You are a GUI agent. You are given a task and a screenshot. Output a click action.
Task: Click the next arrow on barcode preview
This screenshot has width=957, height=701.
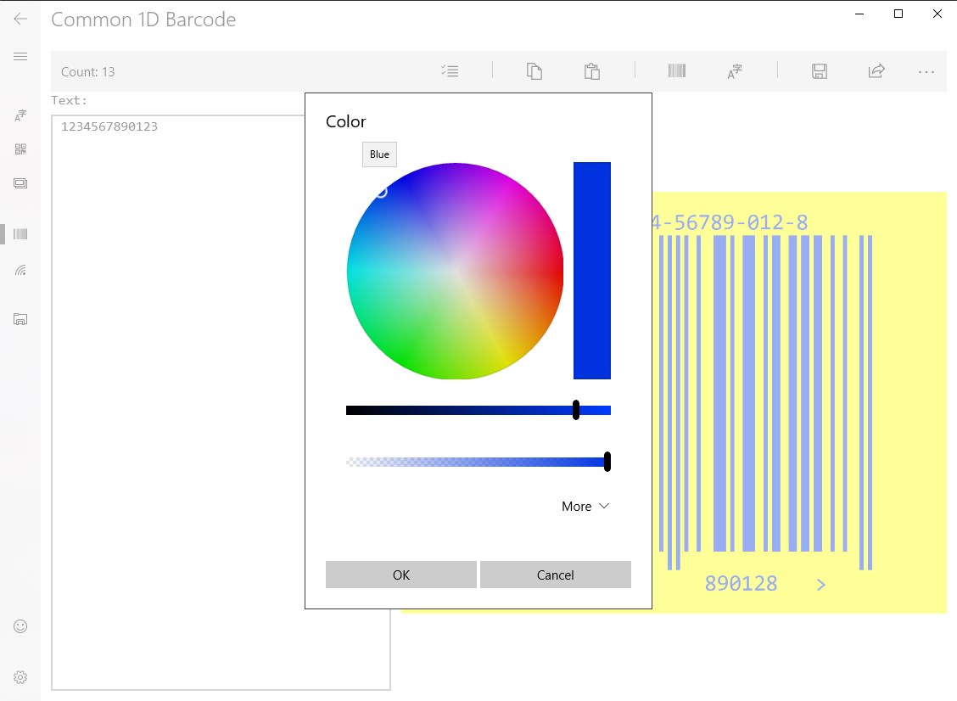(821, 585)
